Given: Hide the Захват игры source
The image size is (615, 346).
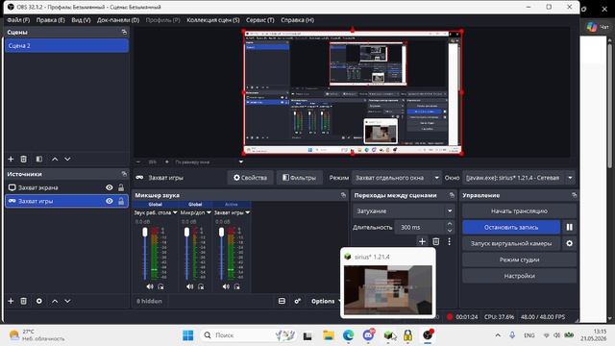Looking at the screenshot, I should pyautogui.click(x=109, y=201).
